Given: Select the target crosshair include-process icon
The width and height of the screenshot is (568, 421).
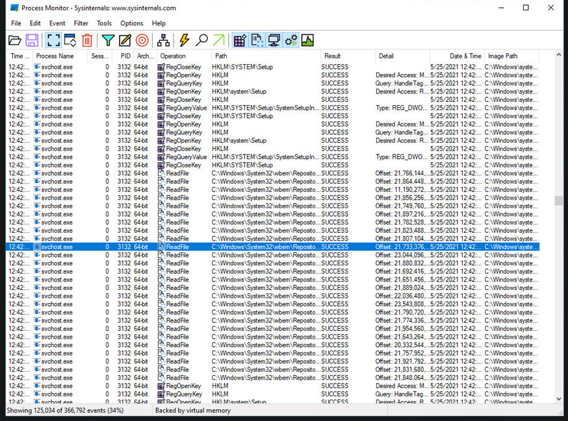Looking at the screenshot, I should [142, 40].
